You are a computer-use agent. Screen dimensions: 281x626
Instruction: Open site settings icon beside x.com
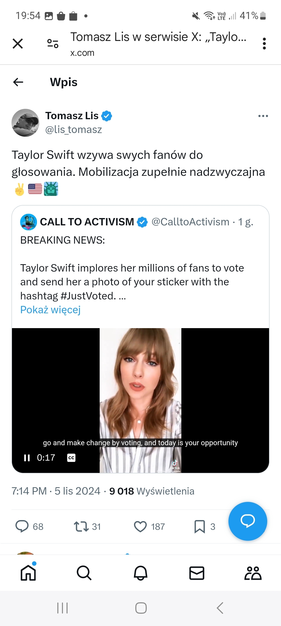[x=53, y=44]
